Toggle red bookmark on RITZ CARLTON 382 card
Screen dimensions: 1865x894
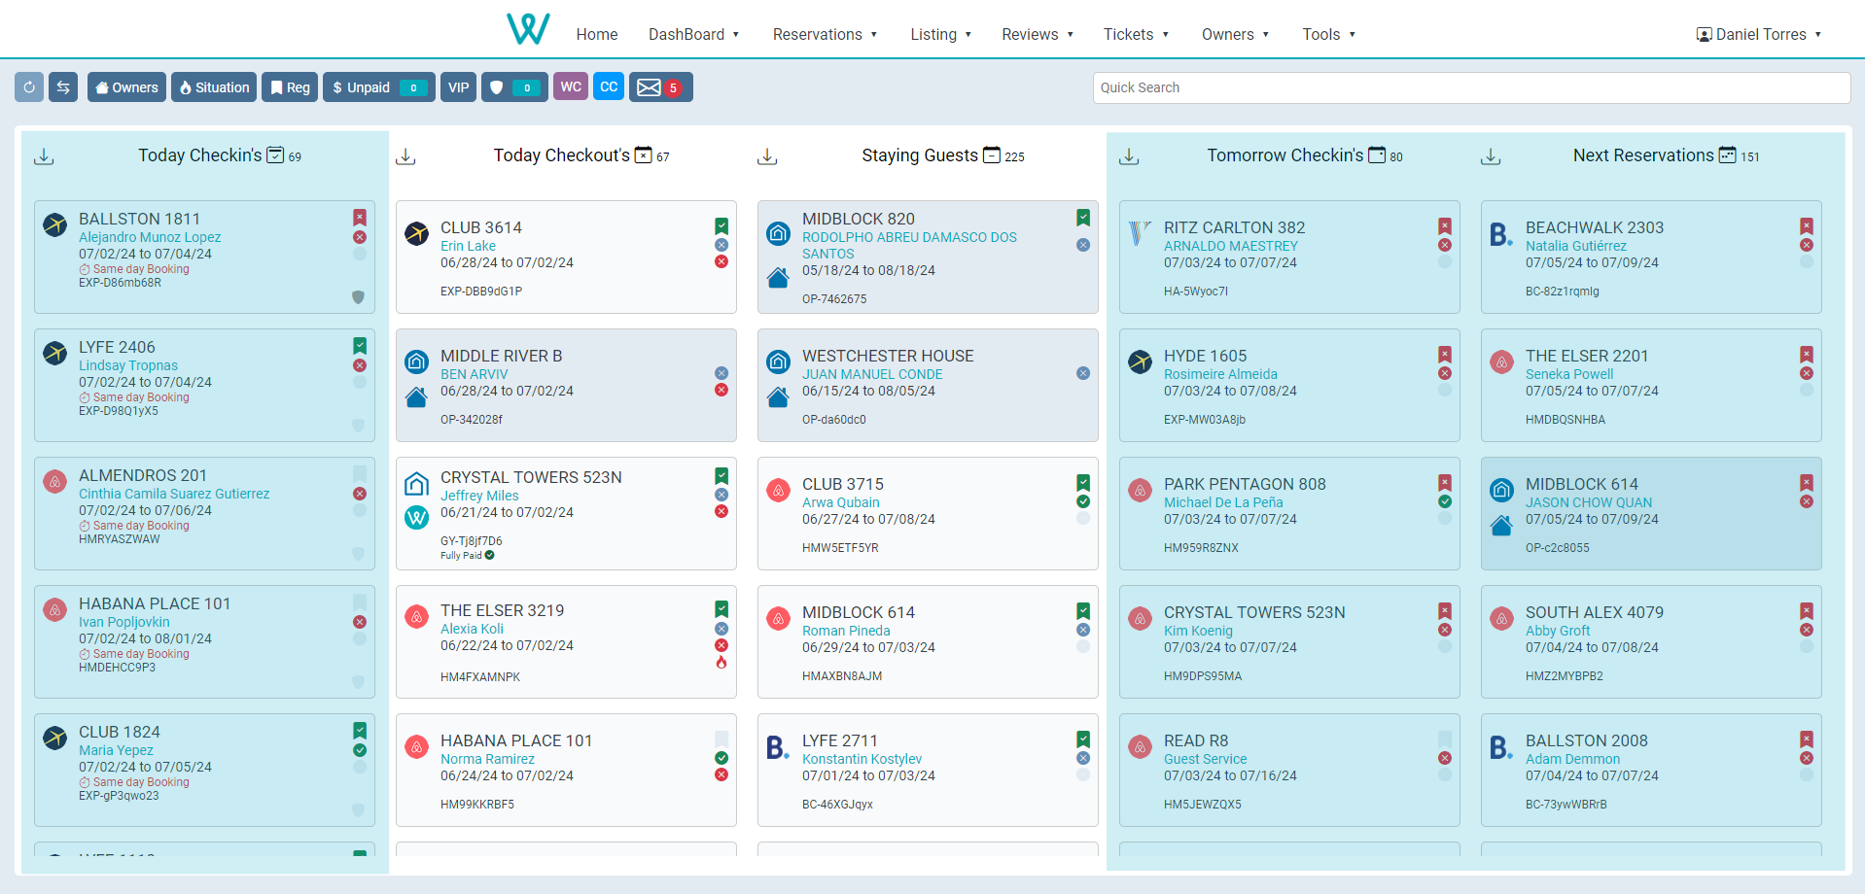click(1445, 226)
